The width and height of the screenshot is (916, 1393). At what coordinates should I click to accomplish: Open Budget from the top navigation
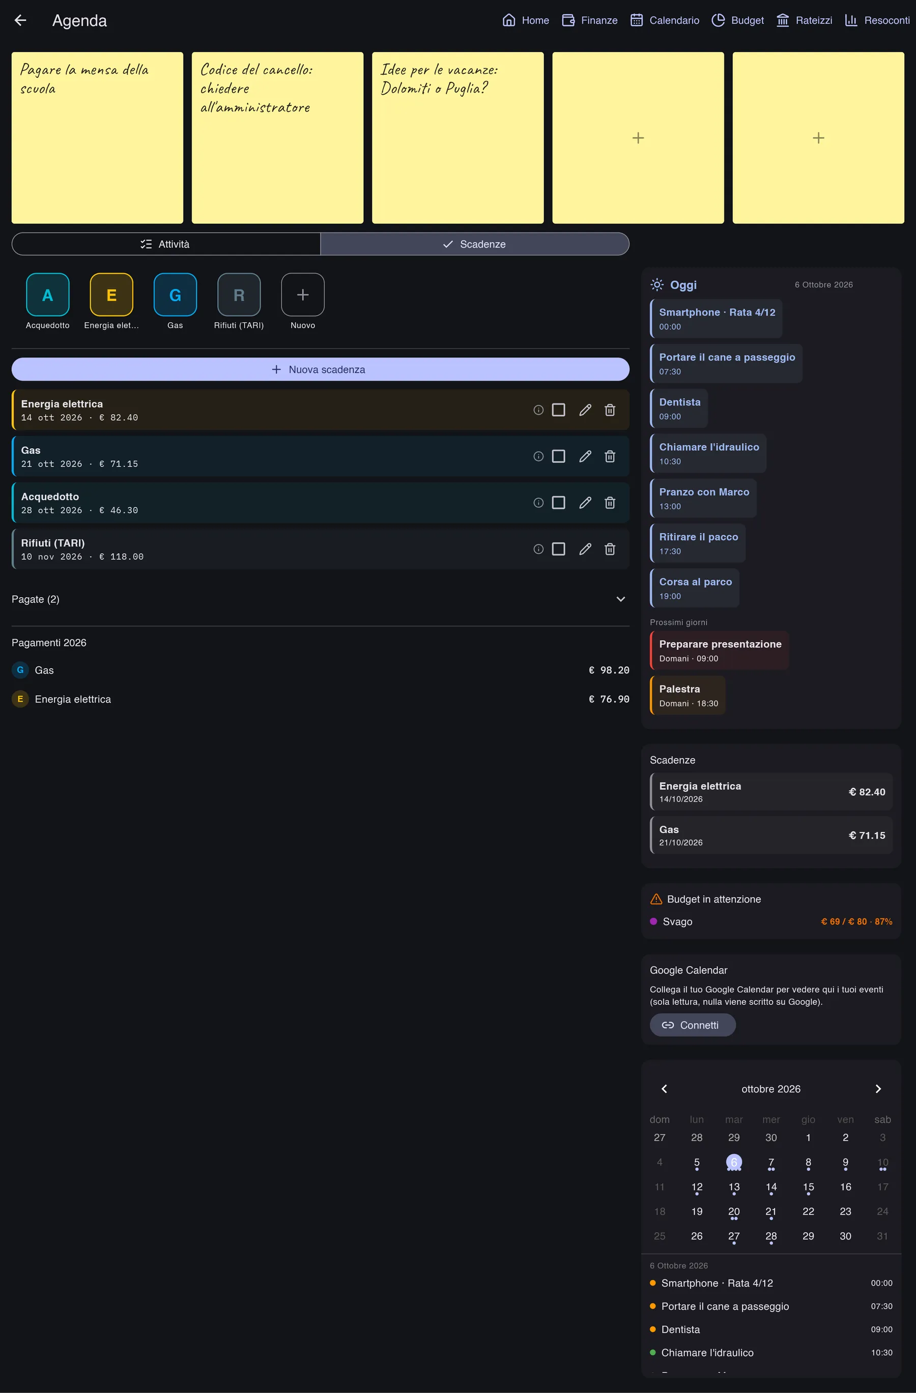pyautogui.click(x=737, y=20)
